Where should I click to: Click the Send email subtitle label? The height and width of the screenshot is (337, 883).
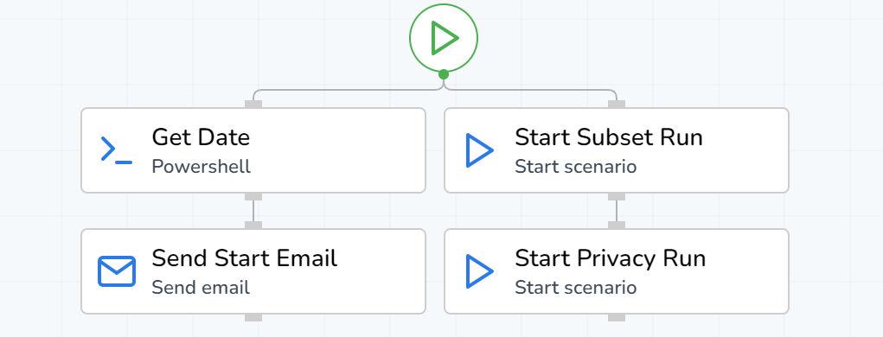coord(201,288)
